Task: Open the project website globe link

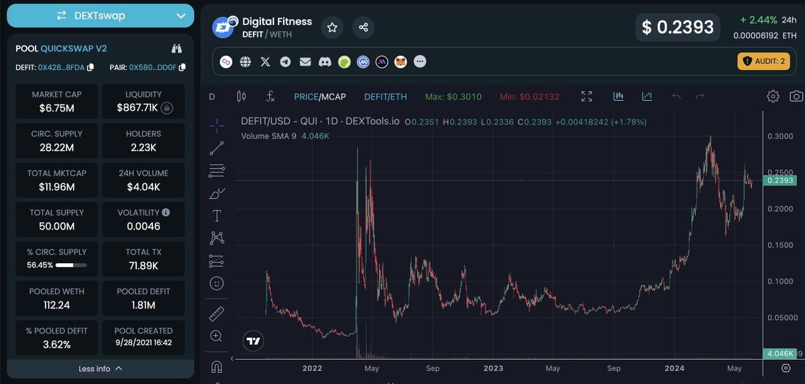Action: 246,62
